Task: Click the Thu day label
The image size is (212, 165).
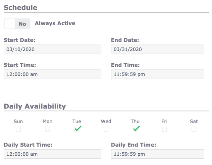Action: tap(135, 122)
